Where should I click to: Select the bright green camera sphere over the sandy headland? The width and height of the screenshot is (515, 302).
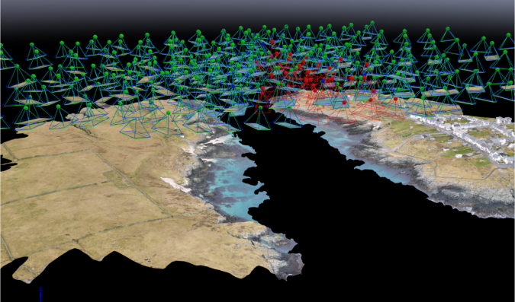pyautogui.click(x=168, y=113)
